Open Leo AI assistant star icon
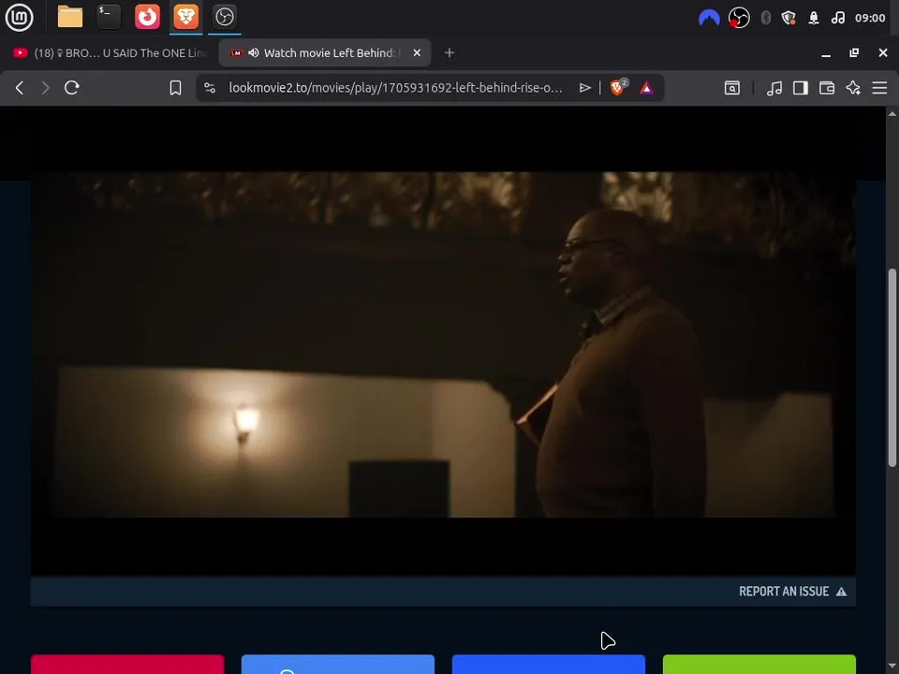 (x=853, y=88)
